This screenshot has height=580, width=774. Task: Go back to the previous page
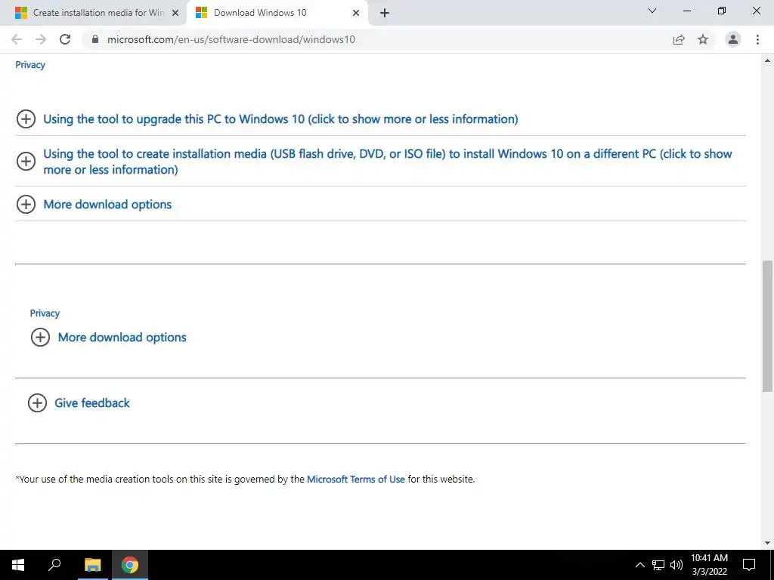pyautogui.click(x=17, y=39)
